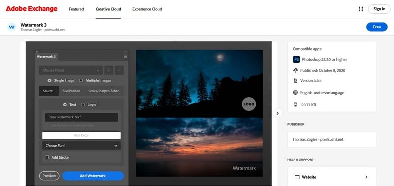Expand the Website chevron arrow
Screen dimensions: 394x186
366,177
